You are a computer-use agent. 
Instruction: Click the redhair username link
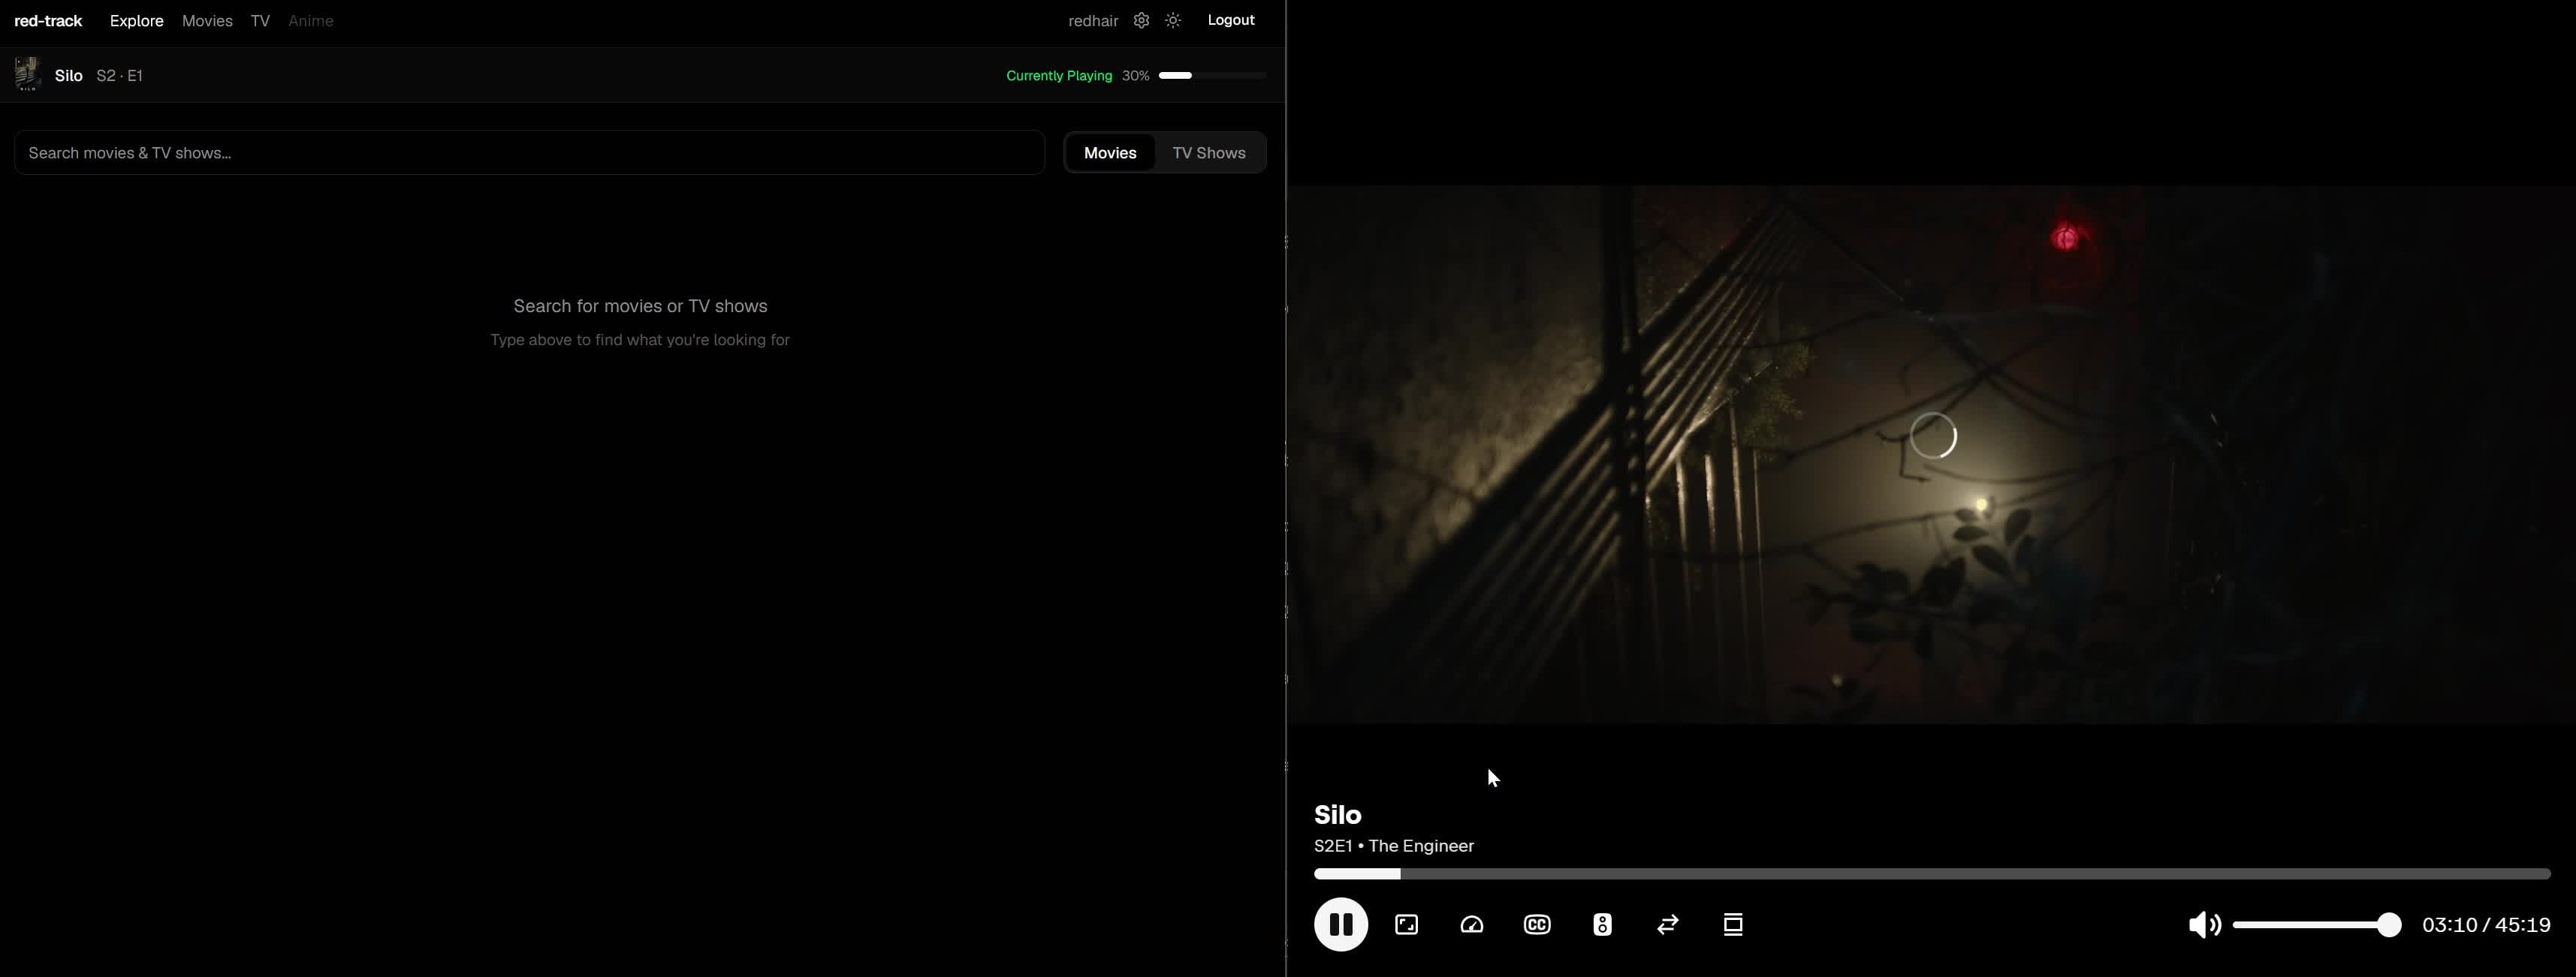[x=1093, y=20]
